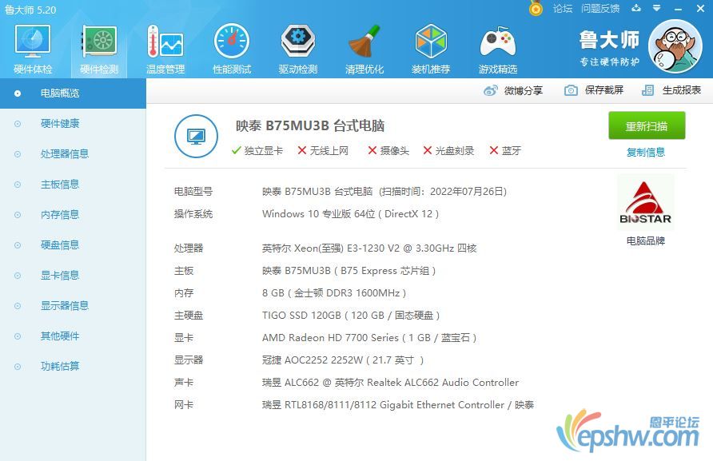Click the 鲁大师 mascot avatar

point(675,46)
